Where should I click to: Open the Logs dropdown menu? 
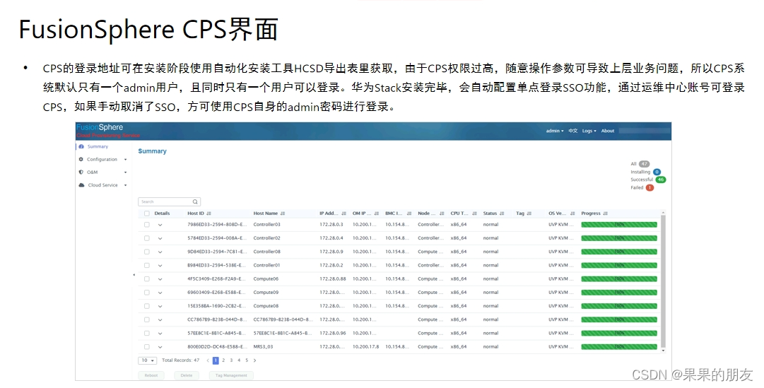589,131
